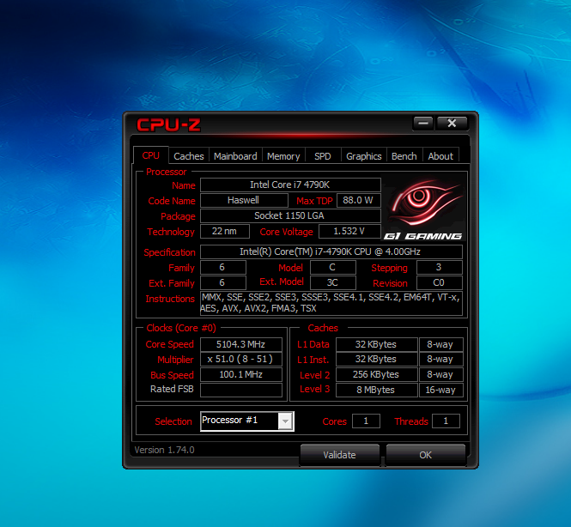Viewport: 571px width, 527px height.
Task: Click the Revision value C0
Action: (439, 282)
